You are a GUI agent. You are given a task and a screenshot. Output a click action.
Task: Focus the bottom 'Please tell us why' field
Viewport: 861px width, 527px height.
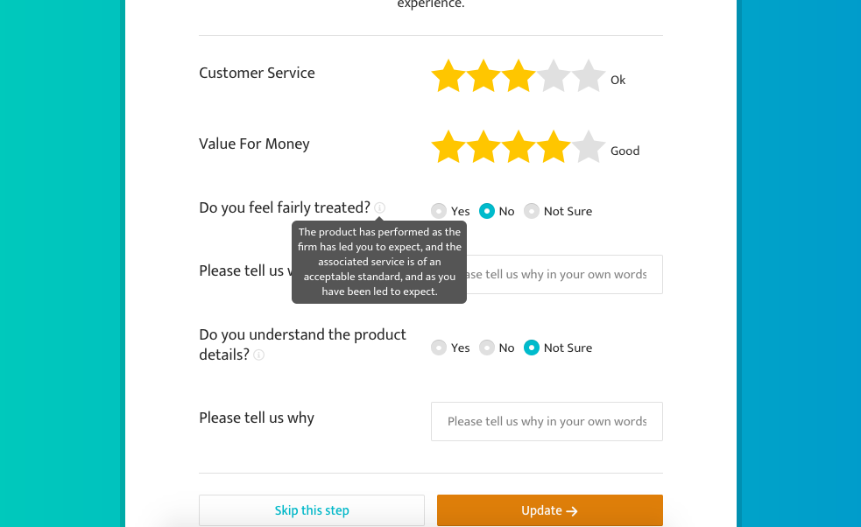click(547, 422)
